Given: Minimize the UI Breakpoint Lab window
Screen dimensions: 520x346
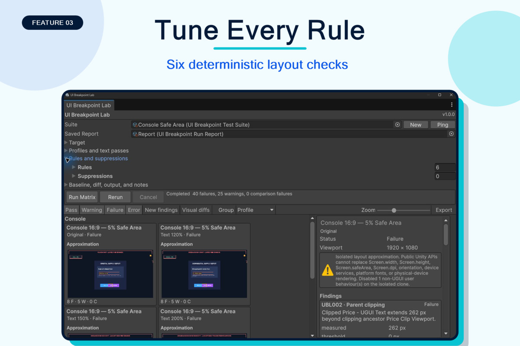Looking at the screenshot, I should tap(428, 95).
